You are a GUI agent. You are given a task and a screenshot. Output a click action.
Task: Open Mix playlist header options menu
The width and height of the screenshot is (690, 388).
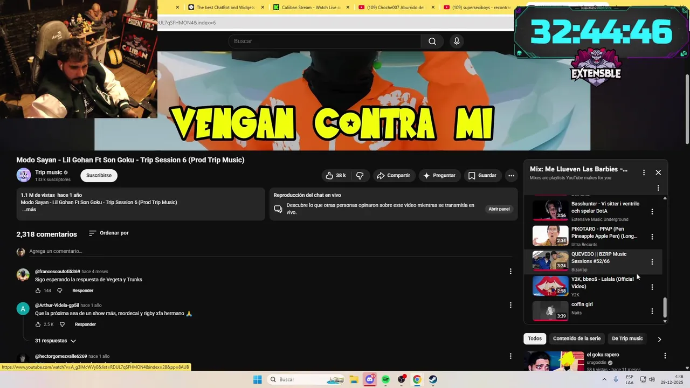tap(644, 172)
